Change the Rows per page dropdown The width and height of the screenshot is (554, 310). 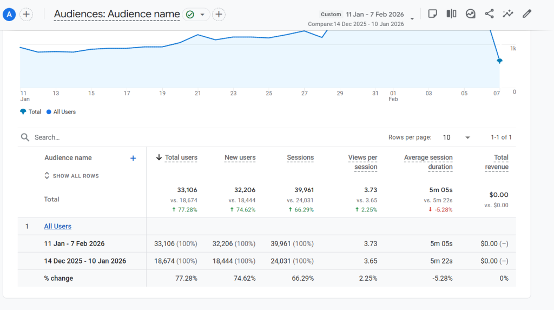[457, 137]
